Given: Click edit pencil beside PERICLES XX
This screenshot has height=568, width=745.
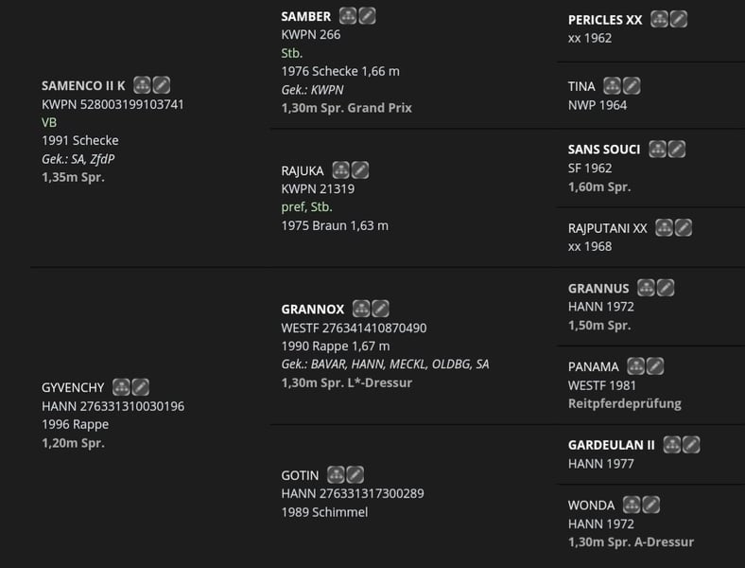Looking at the screenshot, I should [x=679, y=20].
